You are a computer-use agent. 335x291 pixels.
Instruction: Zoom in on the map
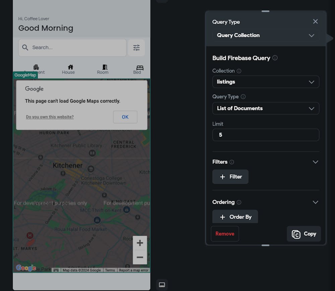[140, 243]
